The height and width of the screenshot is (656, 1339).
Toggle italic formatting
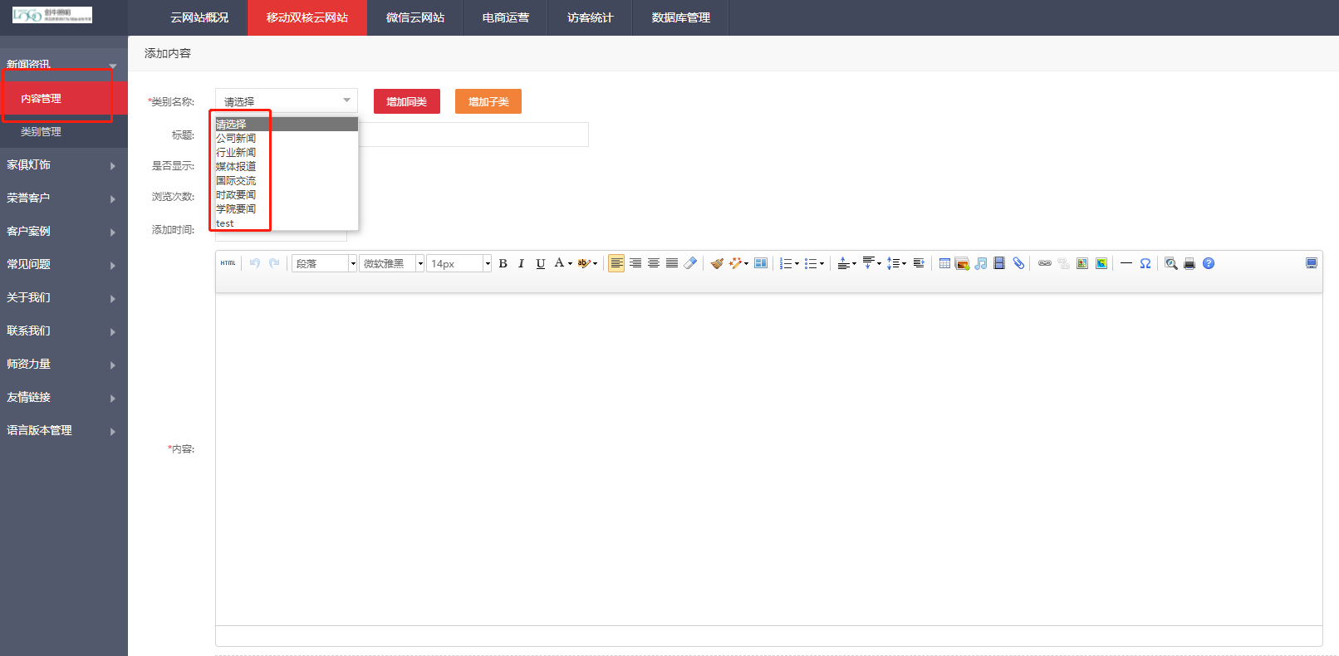click(521, 263)
